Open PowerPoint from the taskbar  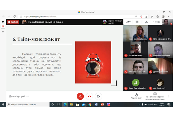coord(102,104)
